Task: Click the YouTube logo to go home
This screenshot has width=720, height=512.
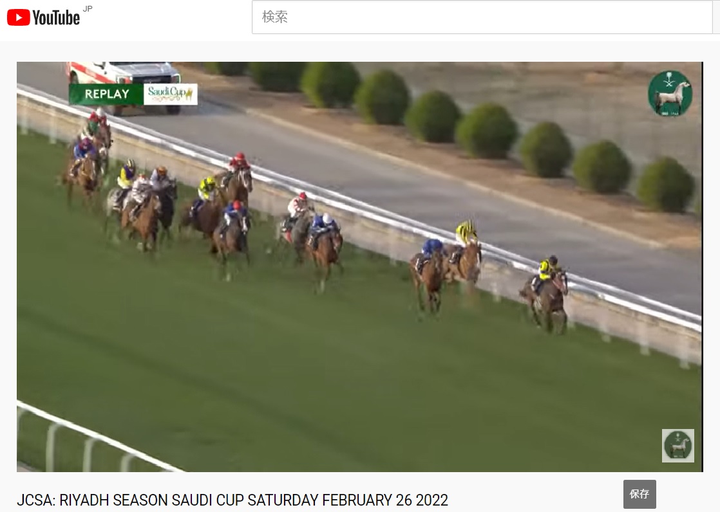Action: tap(43, 17)
